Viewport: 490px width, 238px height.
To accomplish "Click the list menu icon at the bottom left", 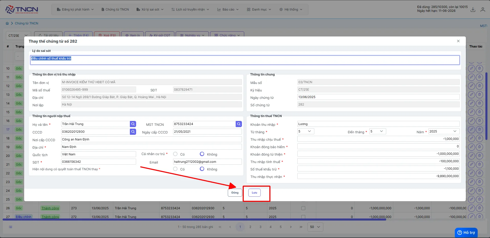I will (11, 227).
